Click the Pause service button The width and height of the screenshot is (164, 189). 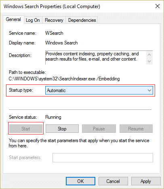(x=99, y=129)
